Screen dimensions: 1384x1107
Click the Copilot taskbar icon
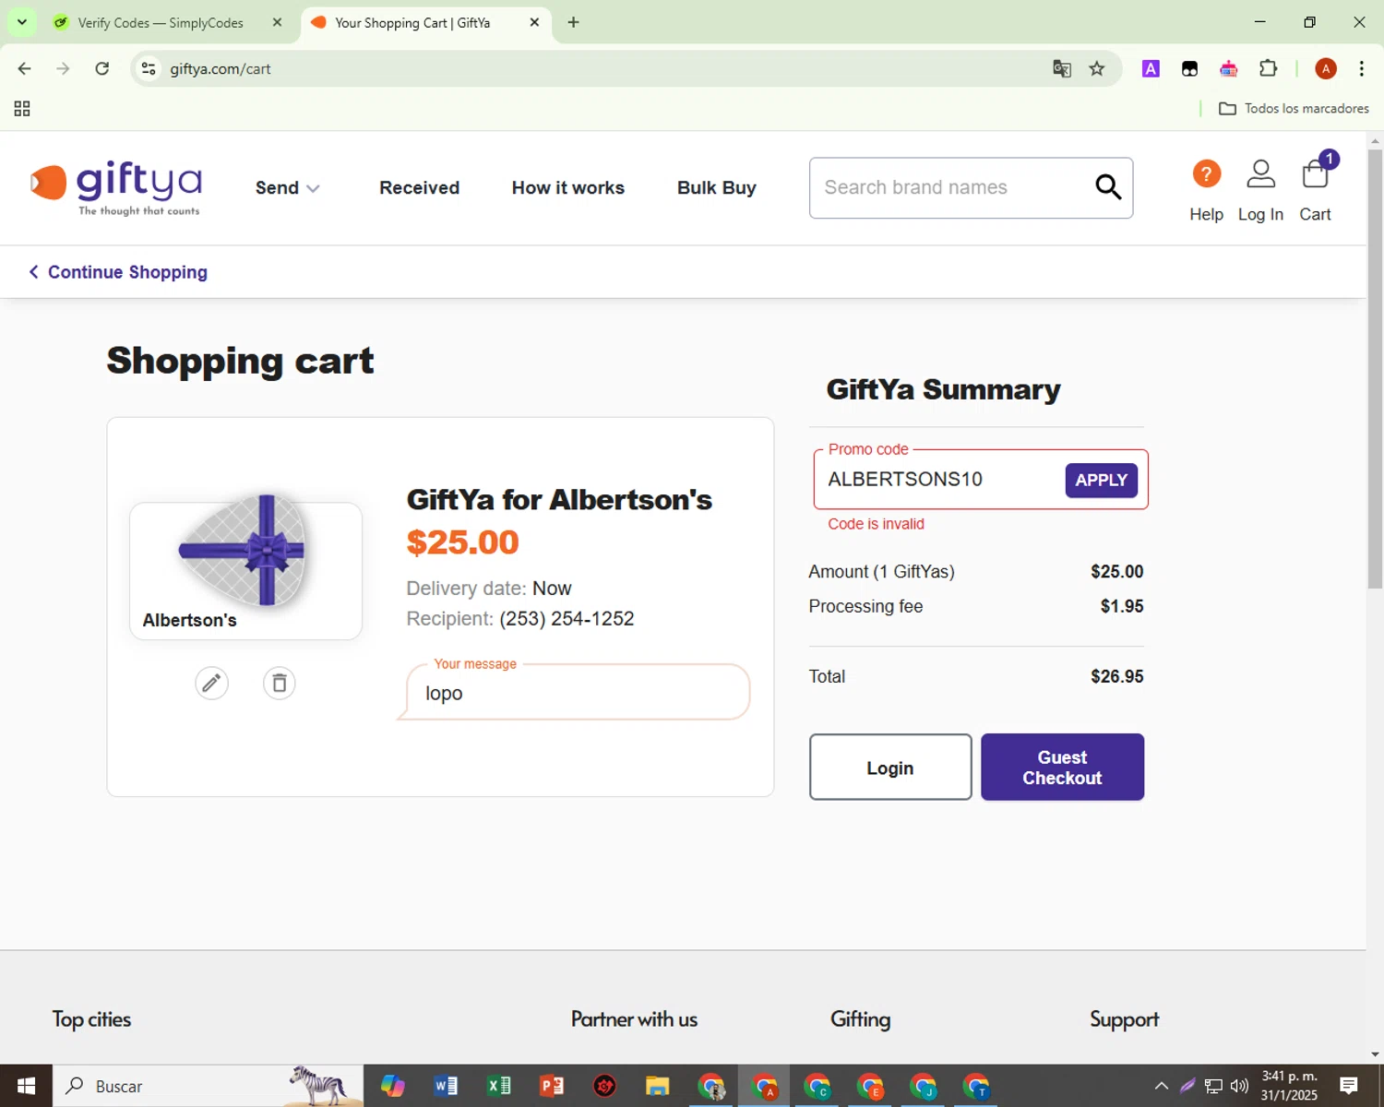pos(393,1086)
